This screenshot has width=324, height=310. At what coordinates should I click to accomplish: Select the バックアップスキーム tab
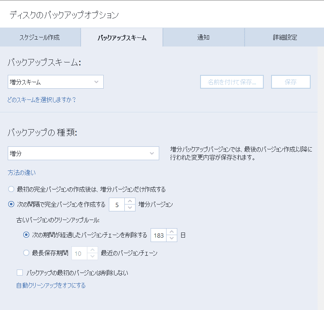tap(122, 37)
